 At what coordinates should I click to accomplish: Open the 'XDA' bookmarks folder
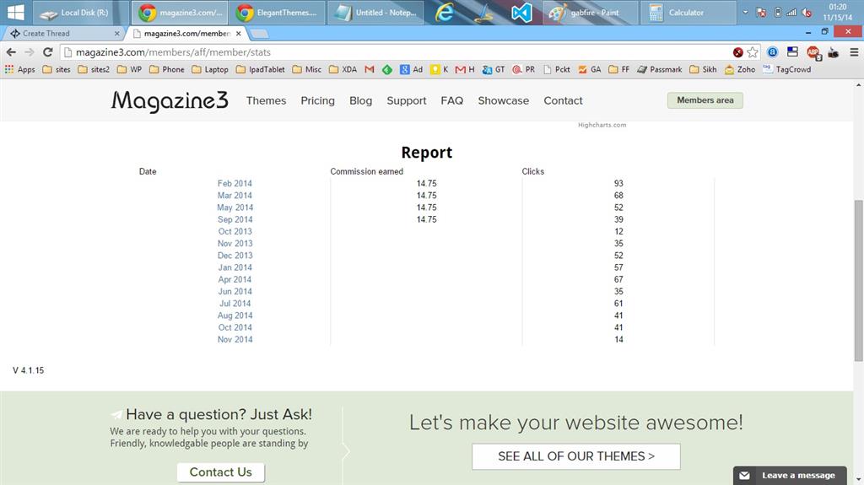[x=343, y=69]
